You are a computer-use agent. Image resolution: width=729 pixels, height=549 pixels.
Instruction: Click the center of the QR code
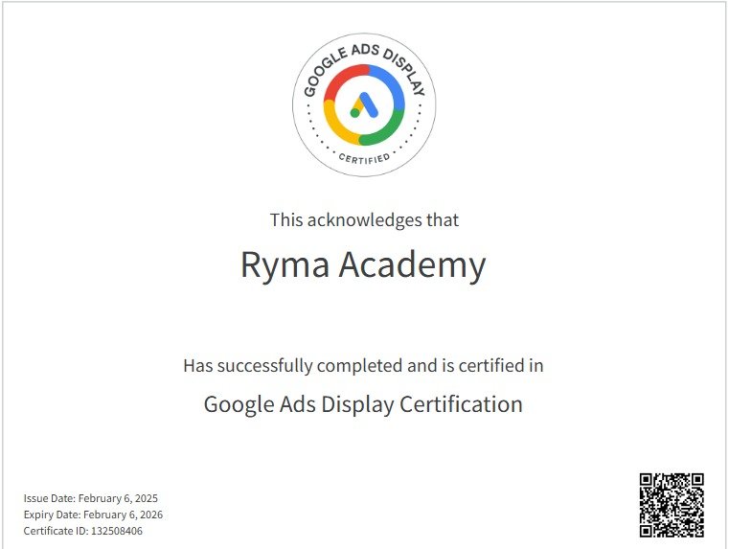[x=672, y=504]
